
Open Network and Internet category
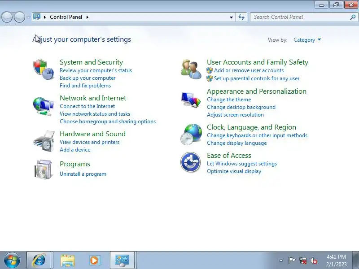click(x=93, y=98)
